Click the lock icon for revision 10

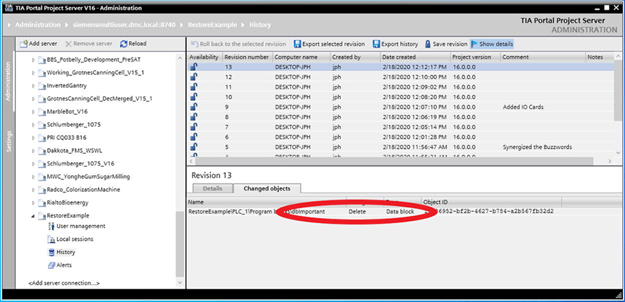194,96
